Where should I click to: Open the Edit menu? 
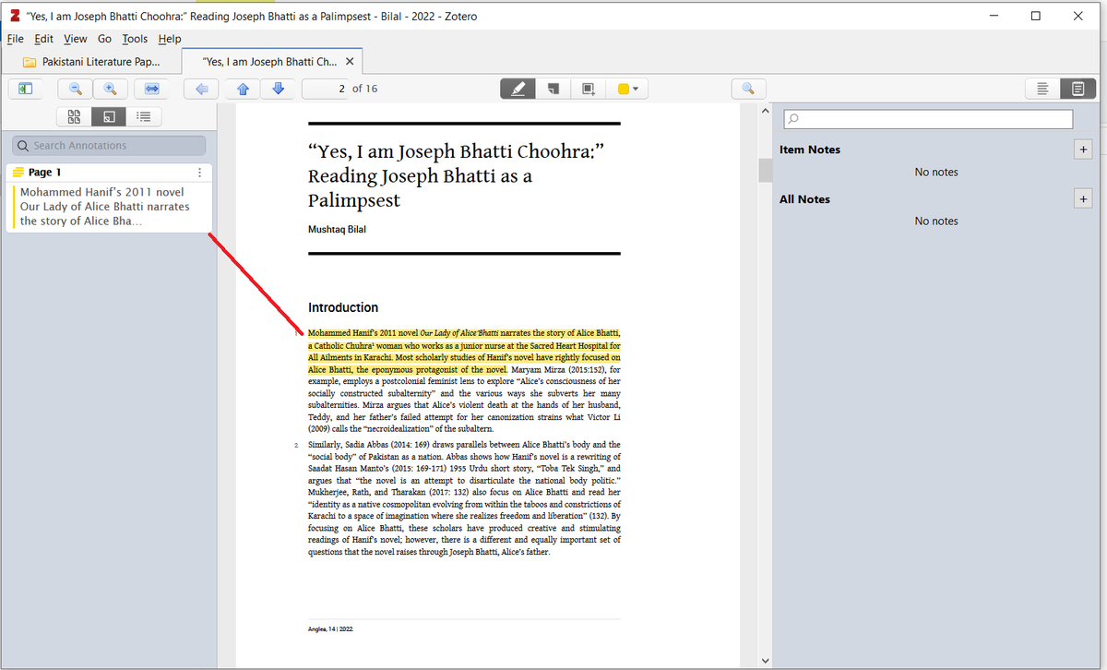click(44, 39)
